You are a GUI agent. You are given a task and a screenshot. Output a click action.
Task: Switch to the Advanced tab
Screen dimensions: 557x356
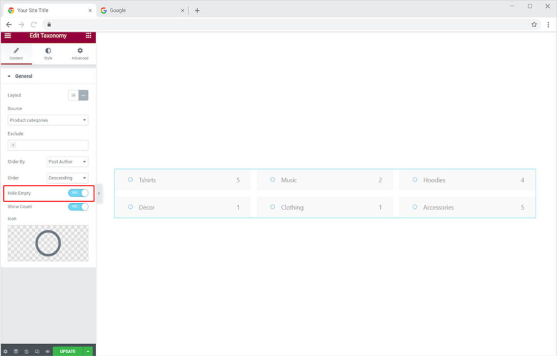tap(80, 53)
